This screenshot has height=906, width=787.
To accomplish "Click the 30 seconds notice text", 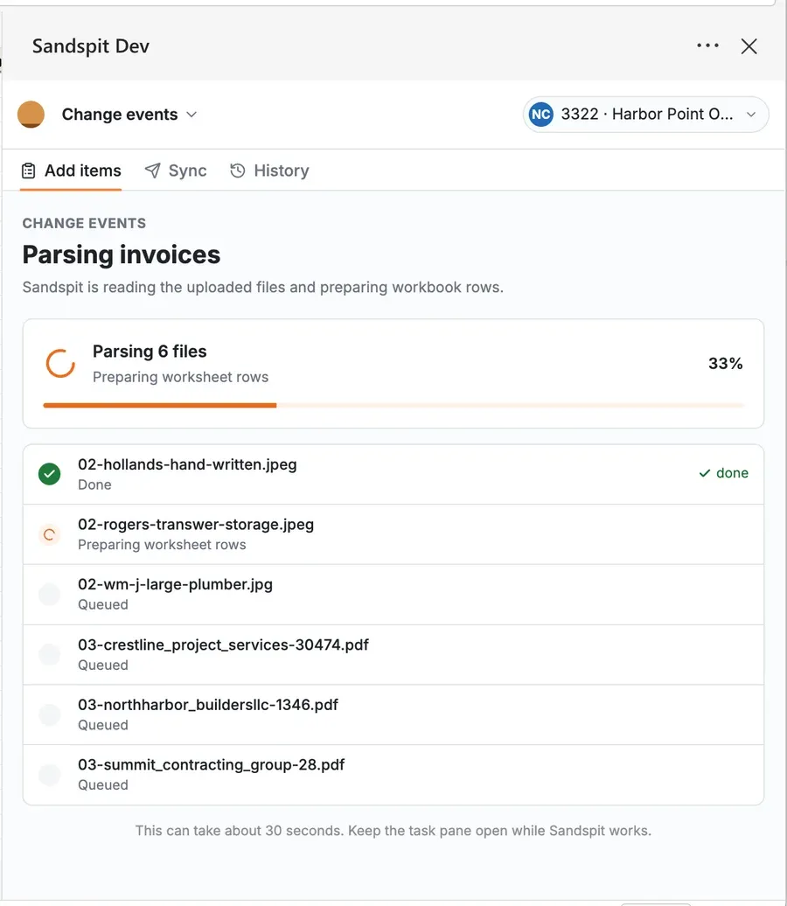I will coord(393,831).
